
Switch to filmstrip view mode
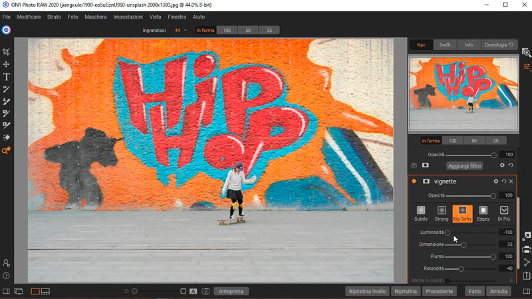pos(45,291)
